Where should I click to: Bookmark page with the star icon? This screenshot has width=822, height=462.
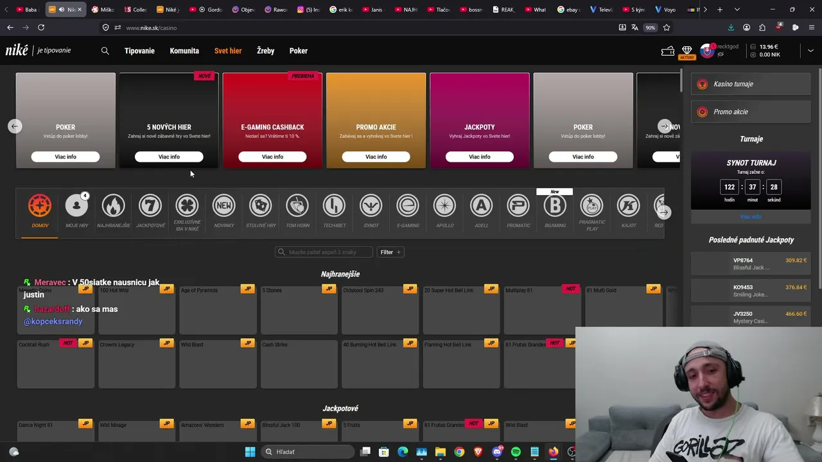[x=666, y=28]
